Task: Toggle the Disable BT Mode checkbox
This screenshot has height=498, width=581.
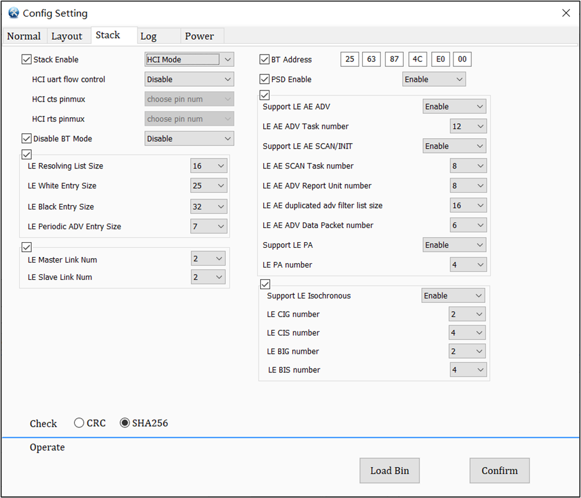Action: click(x=26, y=139)
